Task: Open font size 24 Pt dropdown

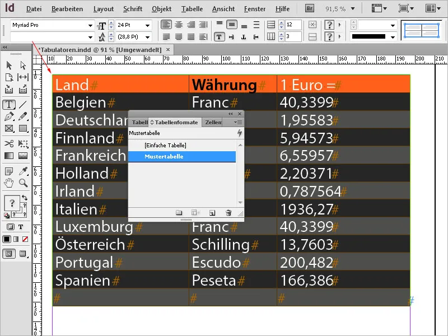Action: [x=147, y=25]
